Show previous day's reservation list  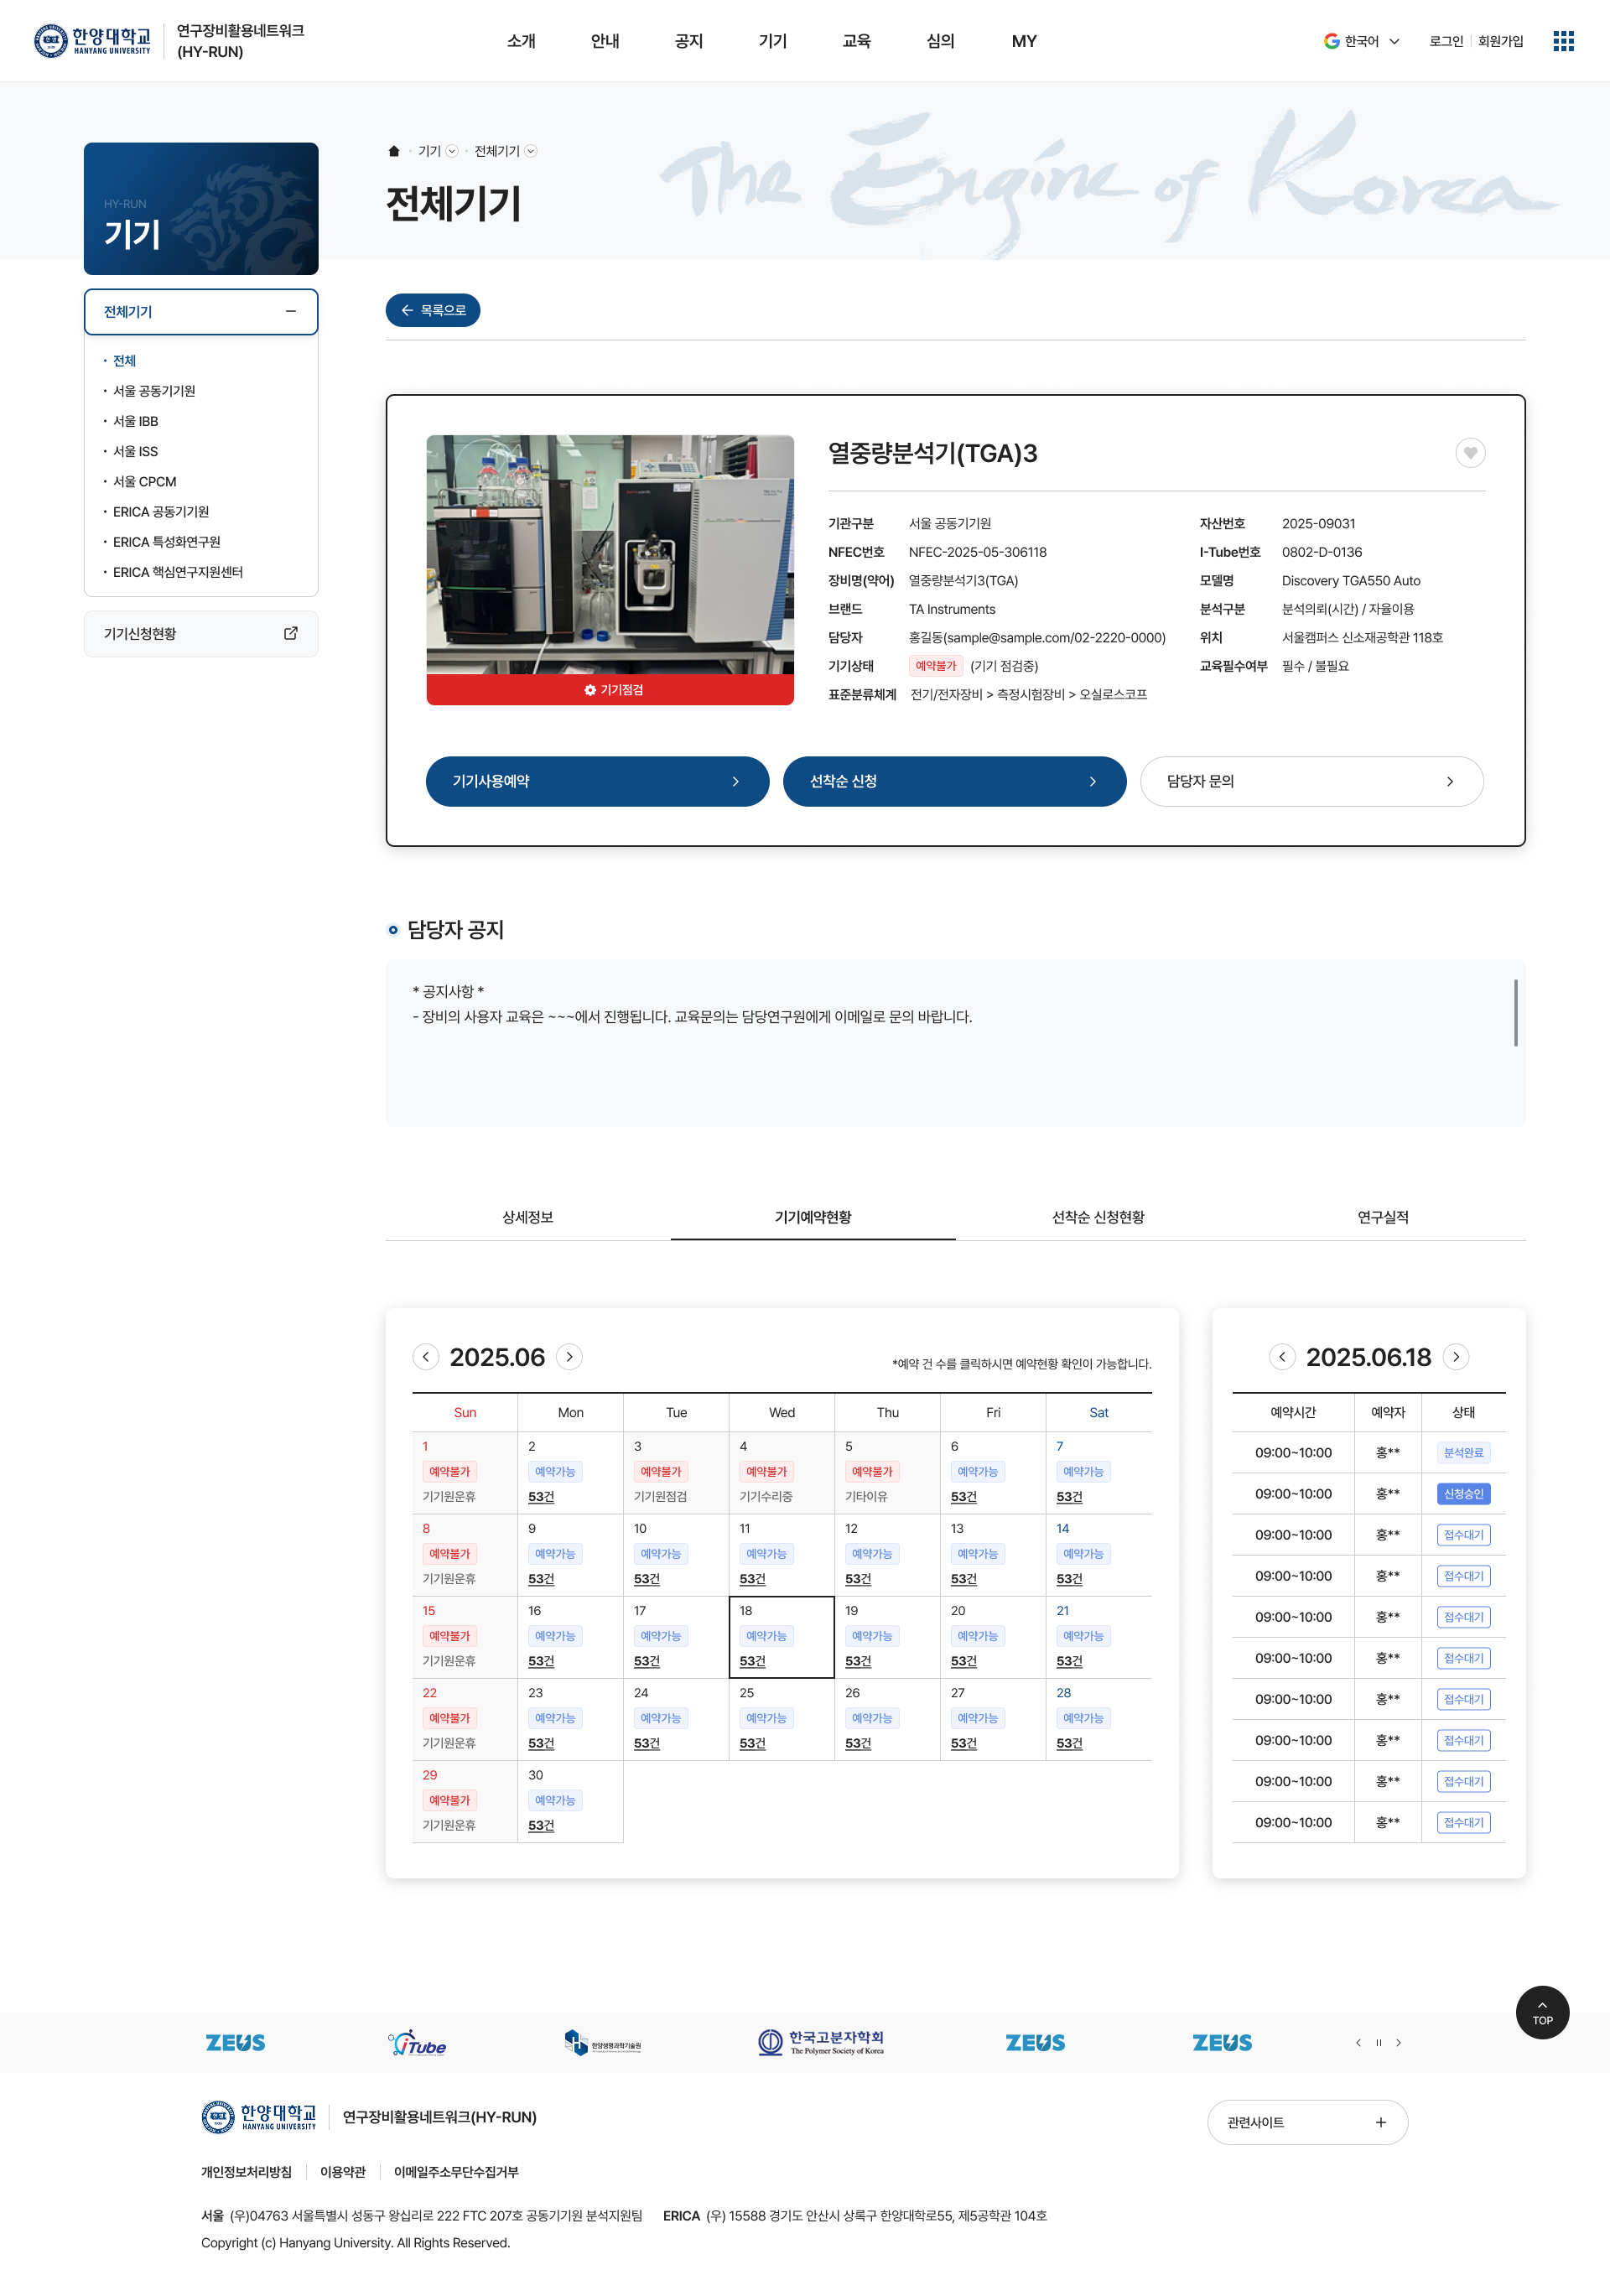1282,1357
